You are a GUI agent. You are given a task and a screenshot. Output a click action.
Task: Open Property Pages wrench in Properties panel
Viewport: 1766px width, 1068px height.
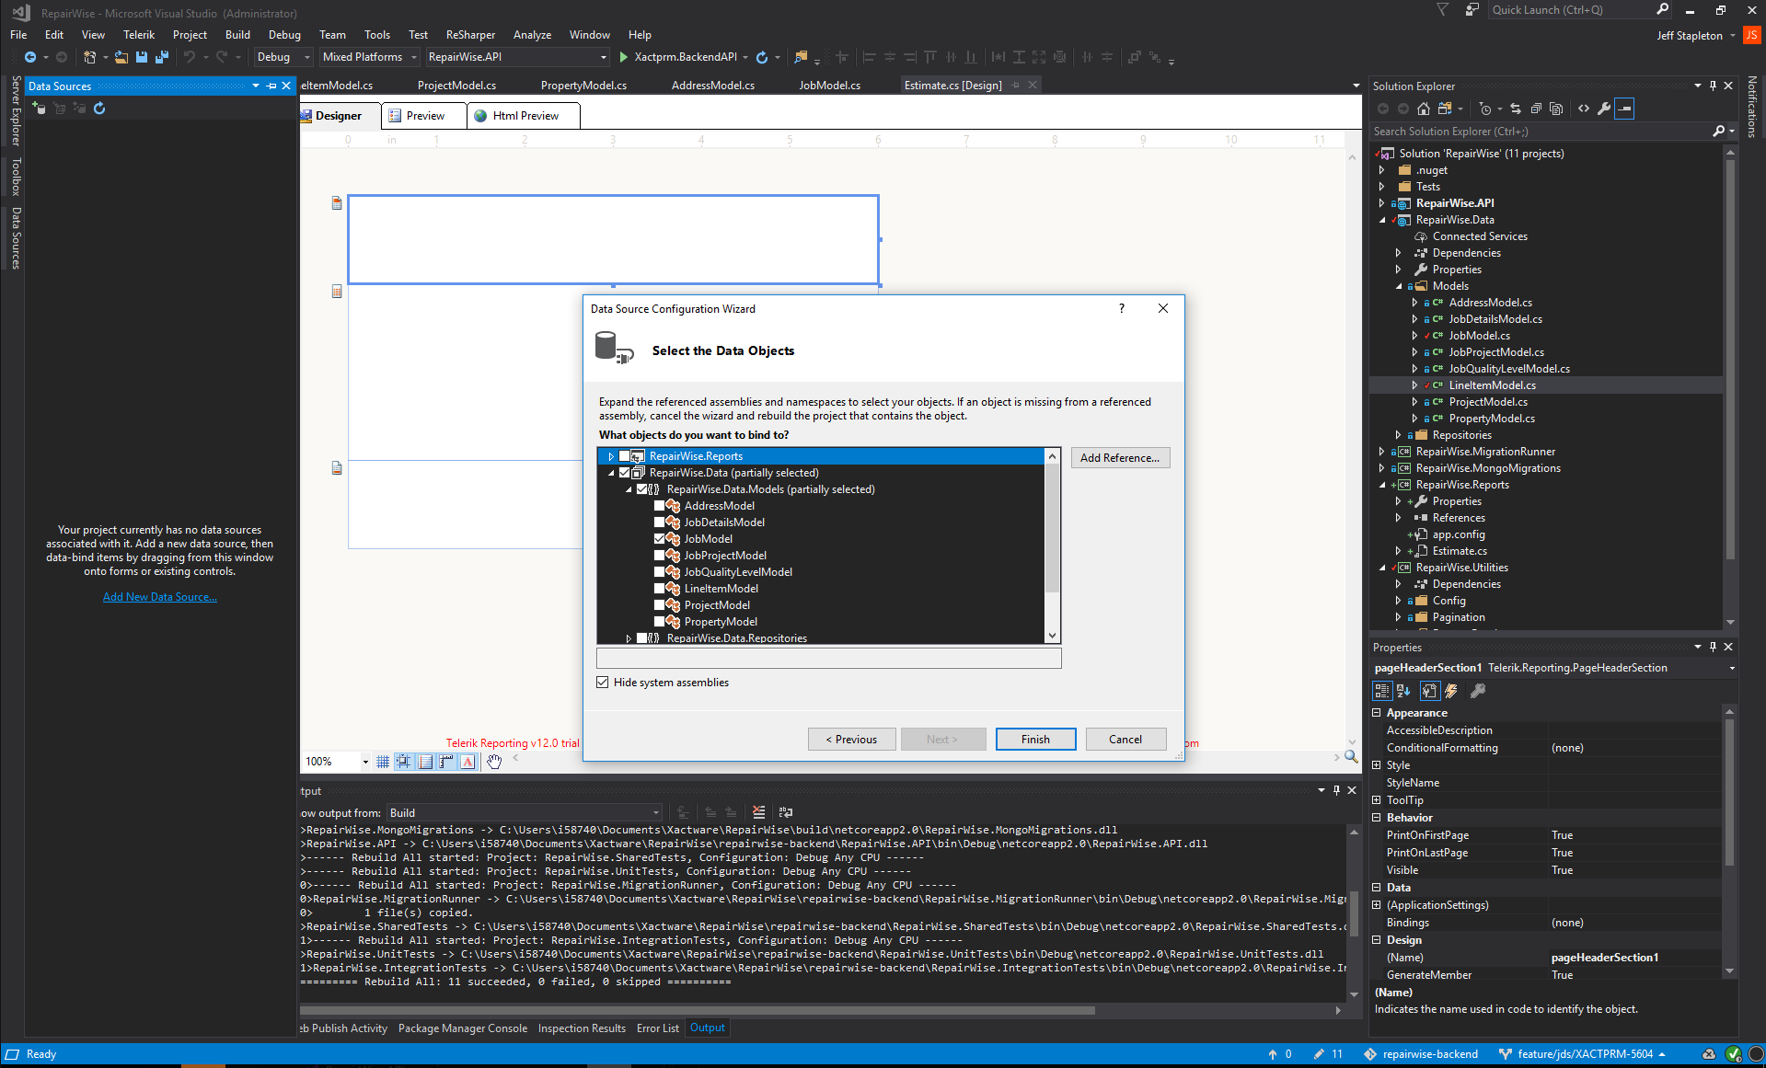click(1478, 691)
